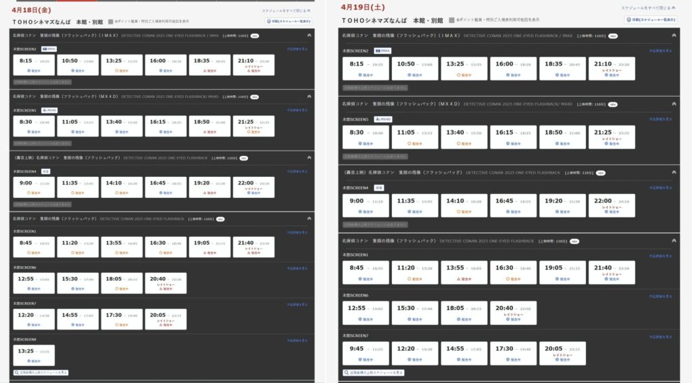Open nearby theaters schedule under 轟音上映 on April 19
Screen dimensions: 692x383
click(x=375, y=224)
